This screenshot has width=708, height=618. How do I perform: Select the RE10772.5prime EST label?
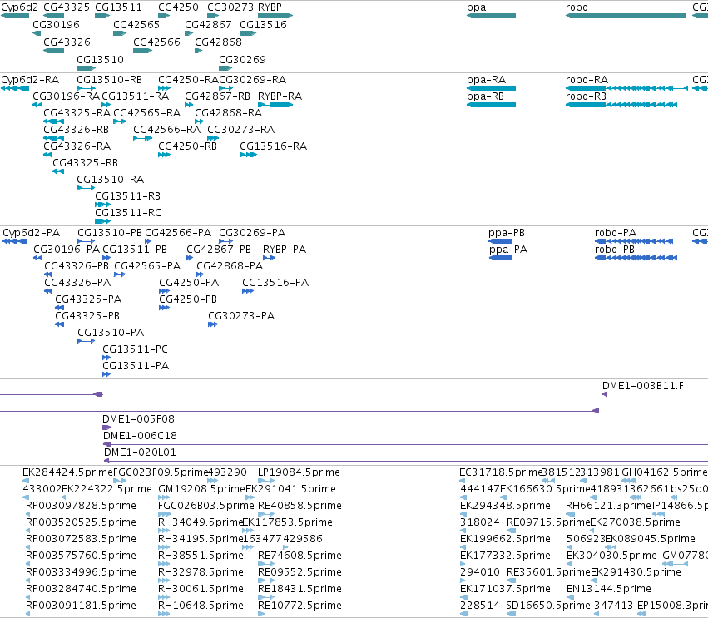300,606
